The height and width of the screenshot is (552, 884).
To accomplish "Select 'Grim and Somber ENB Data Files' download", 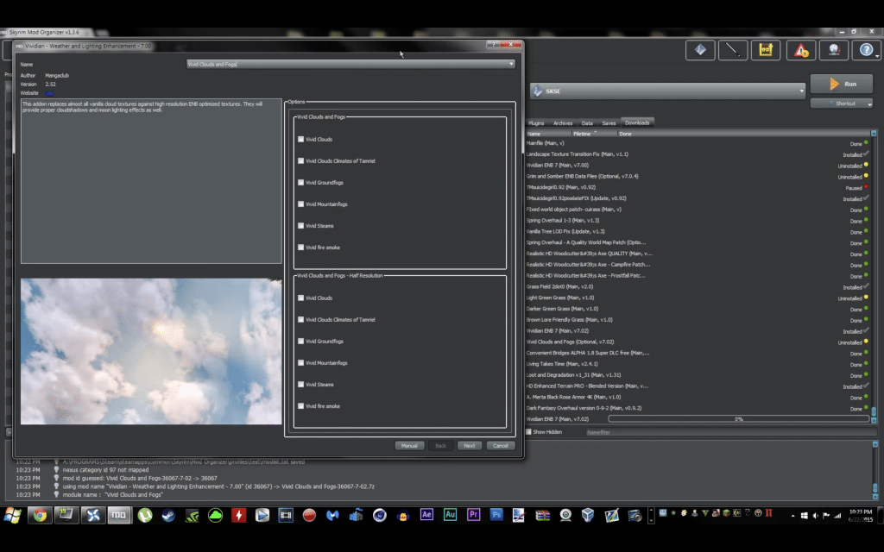I will pyautogui.click(x=698, y=176).
